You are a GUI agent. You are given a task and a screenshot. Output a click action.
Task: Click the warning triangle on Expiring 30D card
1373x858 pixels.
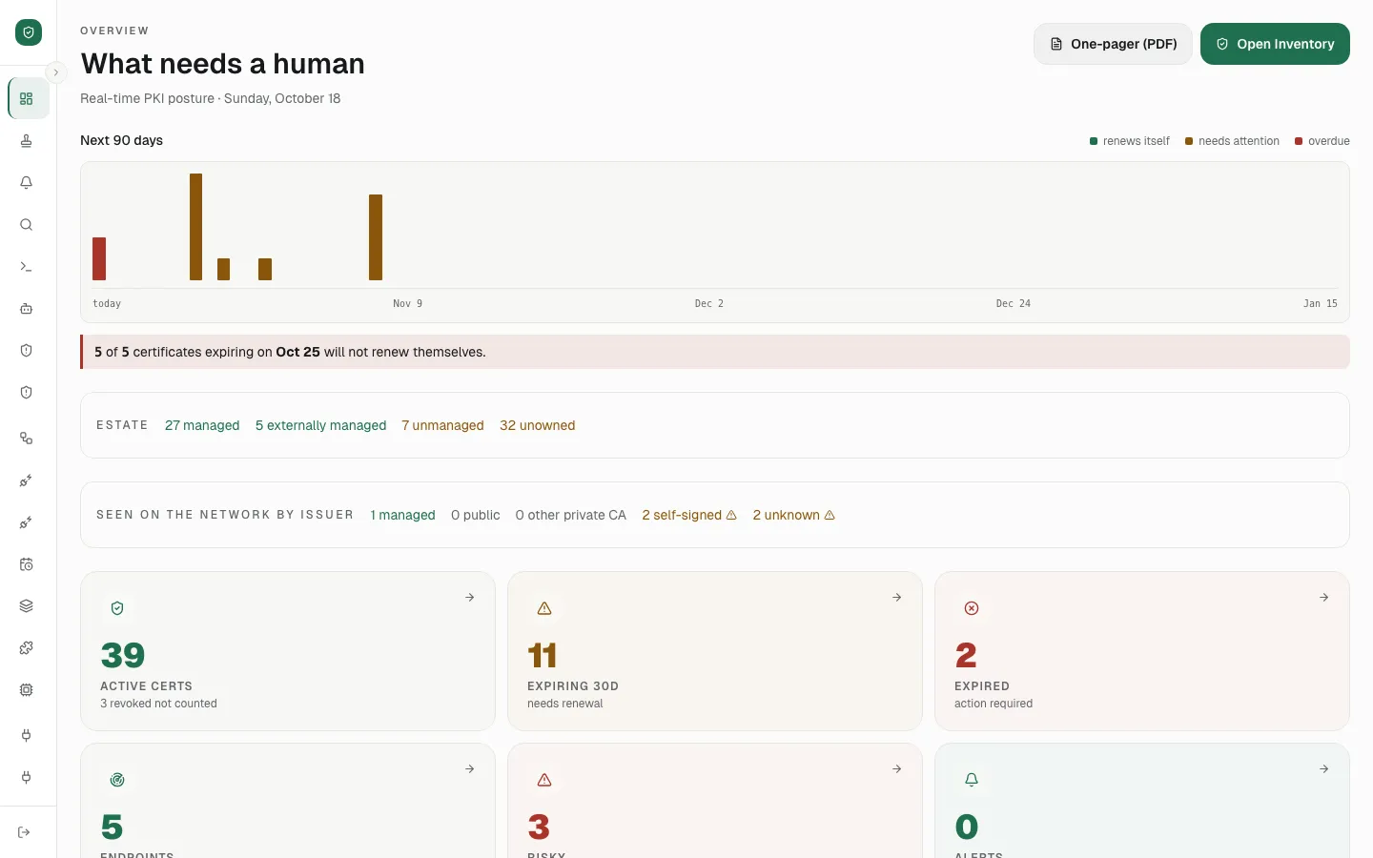click(x=544, y=608)
